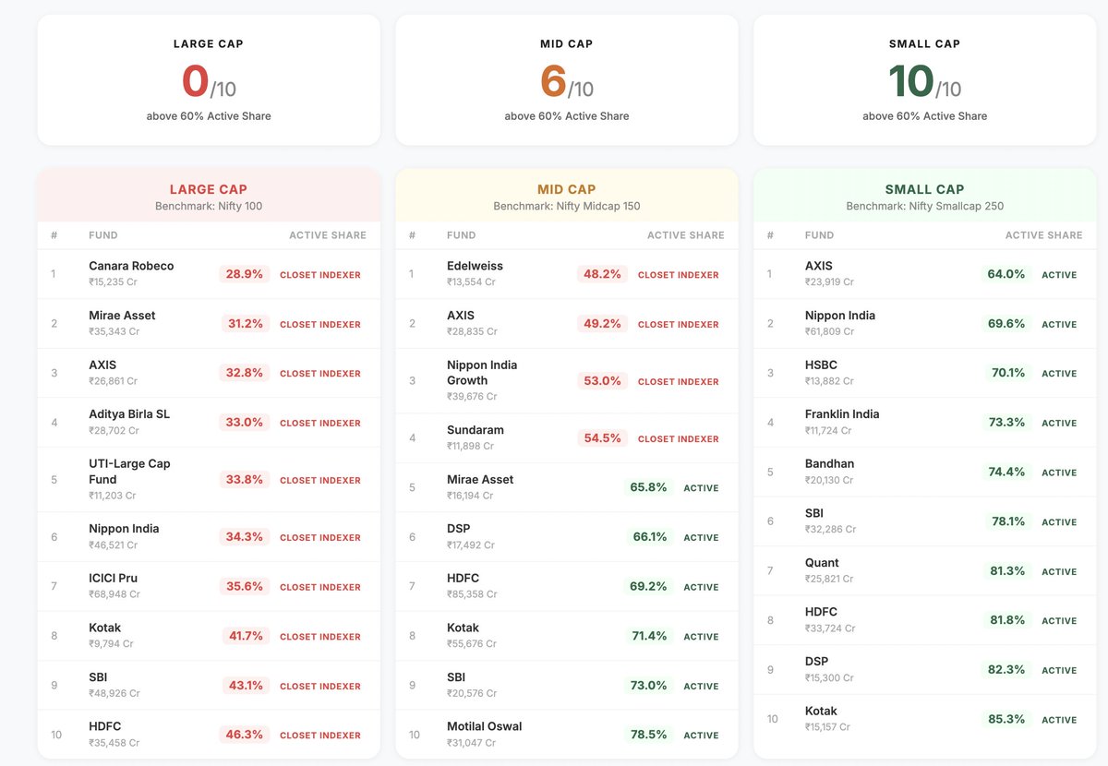Click the 49.2% active share badge

tap(603, 324)
